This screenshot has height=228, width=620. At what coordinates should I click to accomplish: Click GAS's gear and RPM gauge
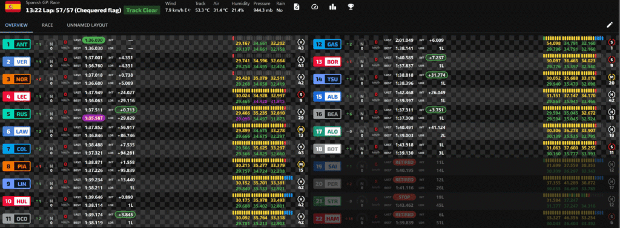[362, 44]
